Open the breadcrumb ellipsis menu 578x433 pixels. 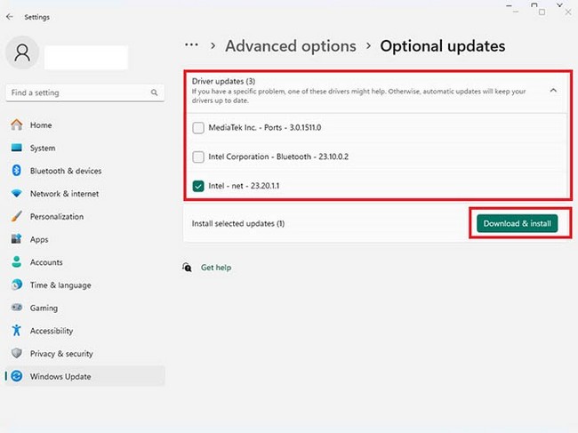point(191,45)
